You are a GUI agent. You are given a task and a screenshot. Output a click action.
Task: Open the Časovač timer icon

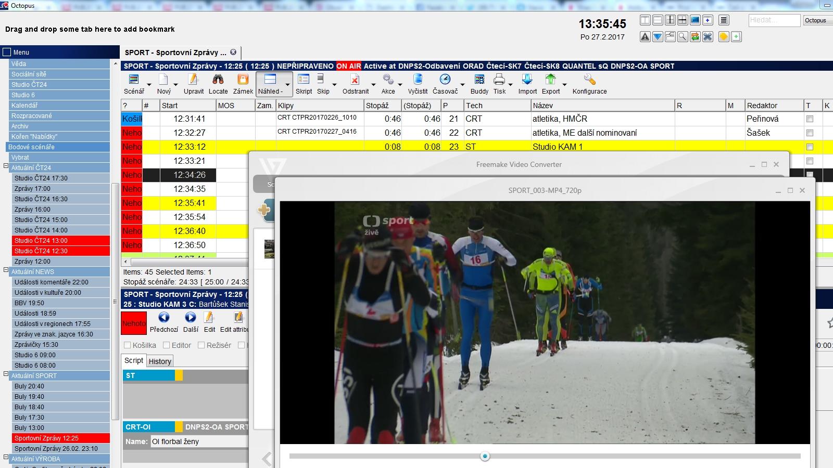(445, 80)
